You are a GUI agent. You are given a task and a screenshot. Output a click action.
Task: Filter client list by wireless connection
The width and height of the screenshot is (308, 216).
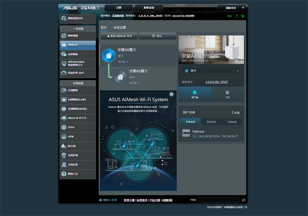[232, 122]
